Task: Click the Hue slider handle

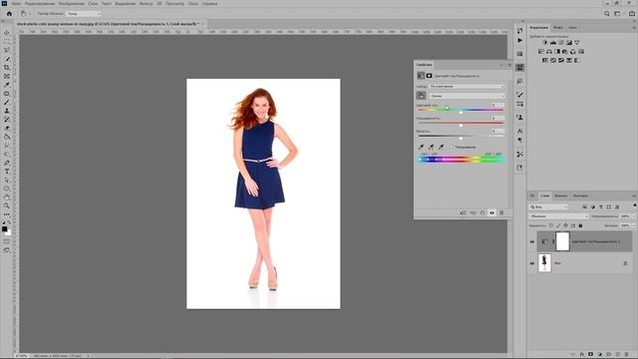Action: pos(461,112)
